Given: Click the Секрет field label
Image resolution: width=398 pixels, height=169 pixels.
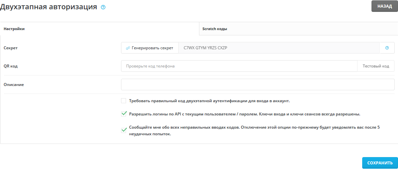Looking at the screenshot, I should pyautogui.click(x=11, y=48).
